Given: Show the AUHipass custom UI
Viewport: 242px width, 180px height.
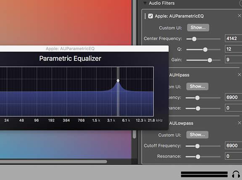Looking at the screenshot, I should 197,86.
